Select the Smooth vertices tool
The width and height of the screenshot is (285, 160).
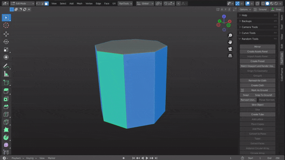tap(6, 145)
